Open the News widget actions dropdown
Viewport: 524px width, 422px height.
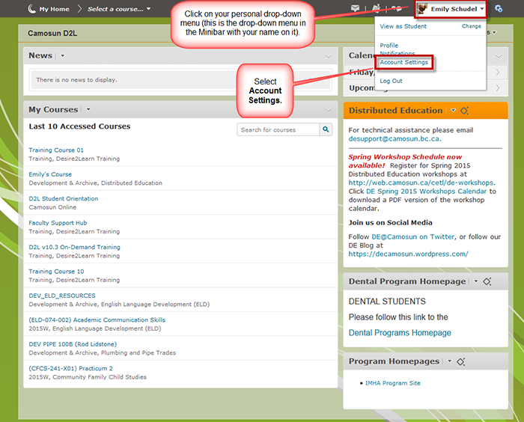pos(63,56)
